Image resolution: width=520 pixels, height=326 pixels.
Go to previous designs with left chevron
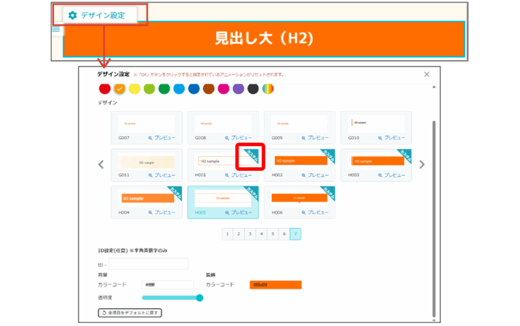pos(101,164)
